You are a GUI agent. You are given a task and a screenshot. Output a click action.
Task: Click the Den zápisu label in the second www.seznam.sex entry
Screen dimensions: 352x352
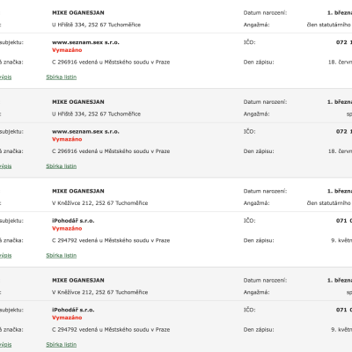(259, 151)
